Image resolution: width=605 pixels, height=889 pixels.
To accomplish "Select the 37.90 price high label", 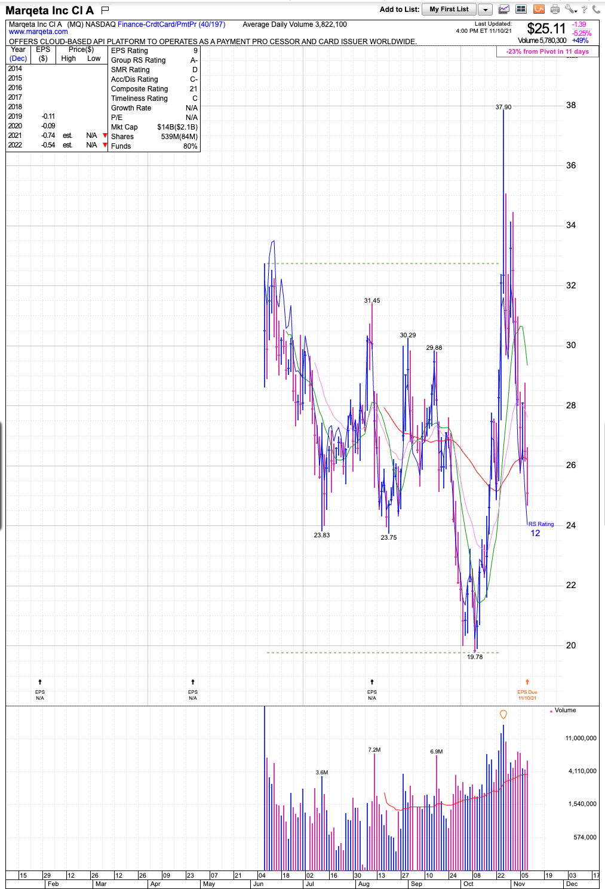I will (503, 107).
